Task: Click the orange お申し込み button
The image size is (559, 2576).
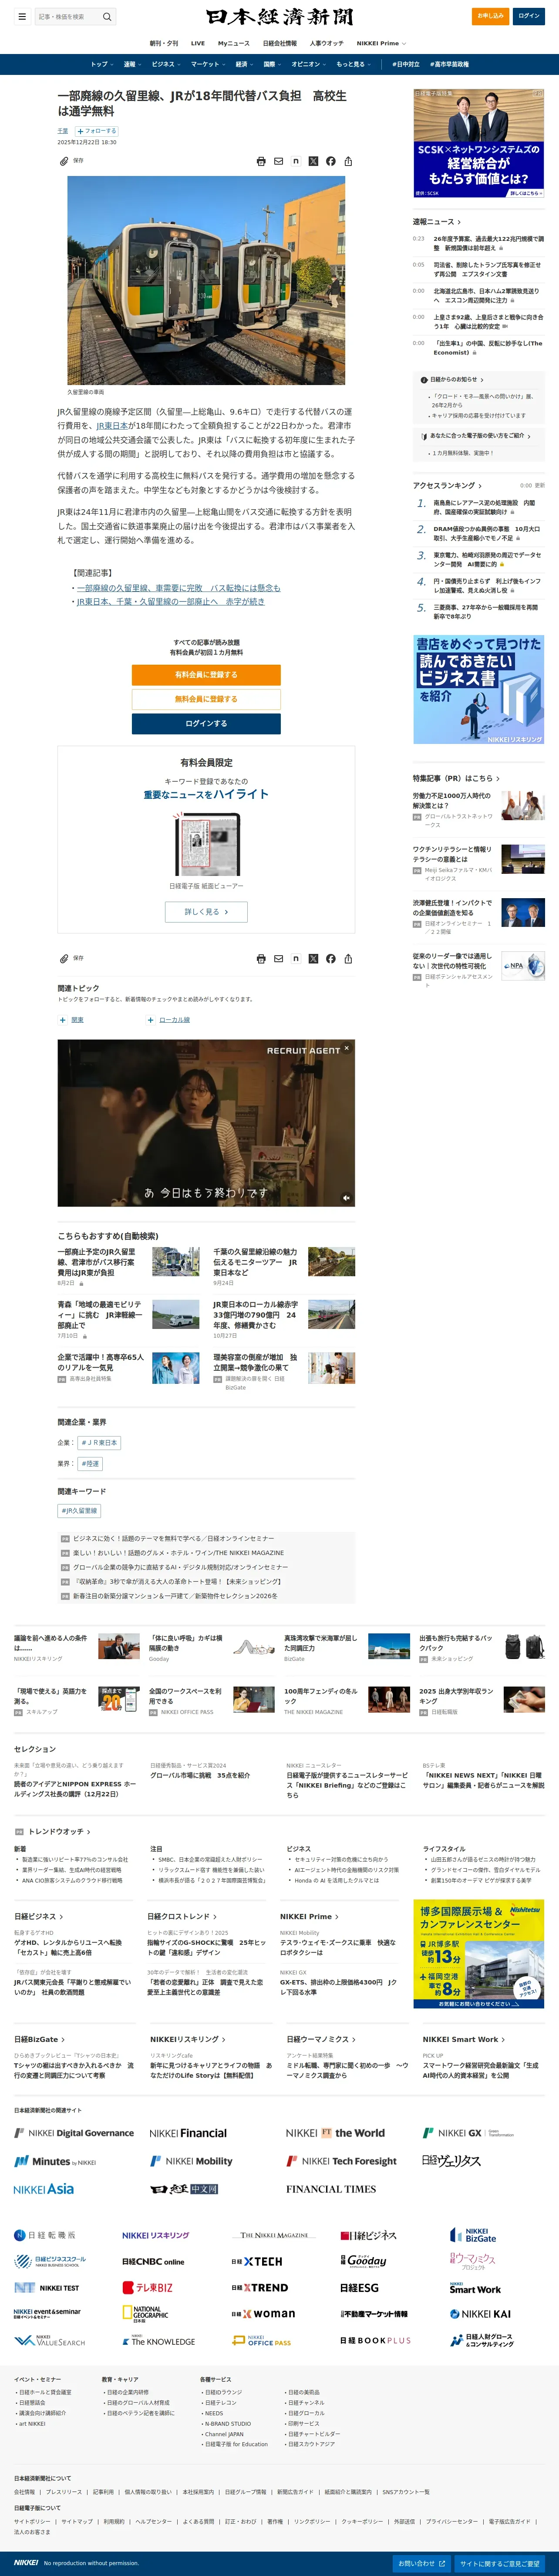Action: point(490,16)
